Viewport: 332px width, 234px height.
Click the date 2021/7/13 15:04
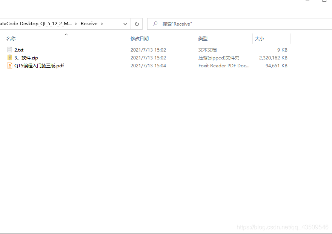click(x=148, y=66)
